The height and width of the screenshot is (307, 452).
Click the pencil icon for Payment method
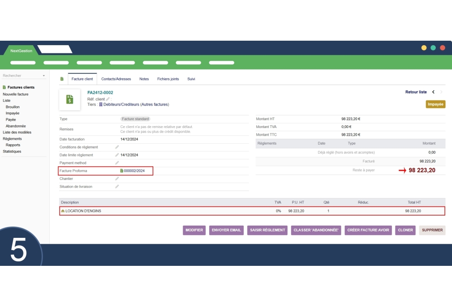[117, 163]
